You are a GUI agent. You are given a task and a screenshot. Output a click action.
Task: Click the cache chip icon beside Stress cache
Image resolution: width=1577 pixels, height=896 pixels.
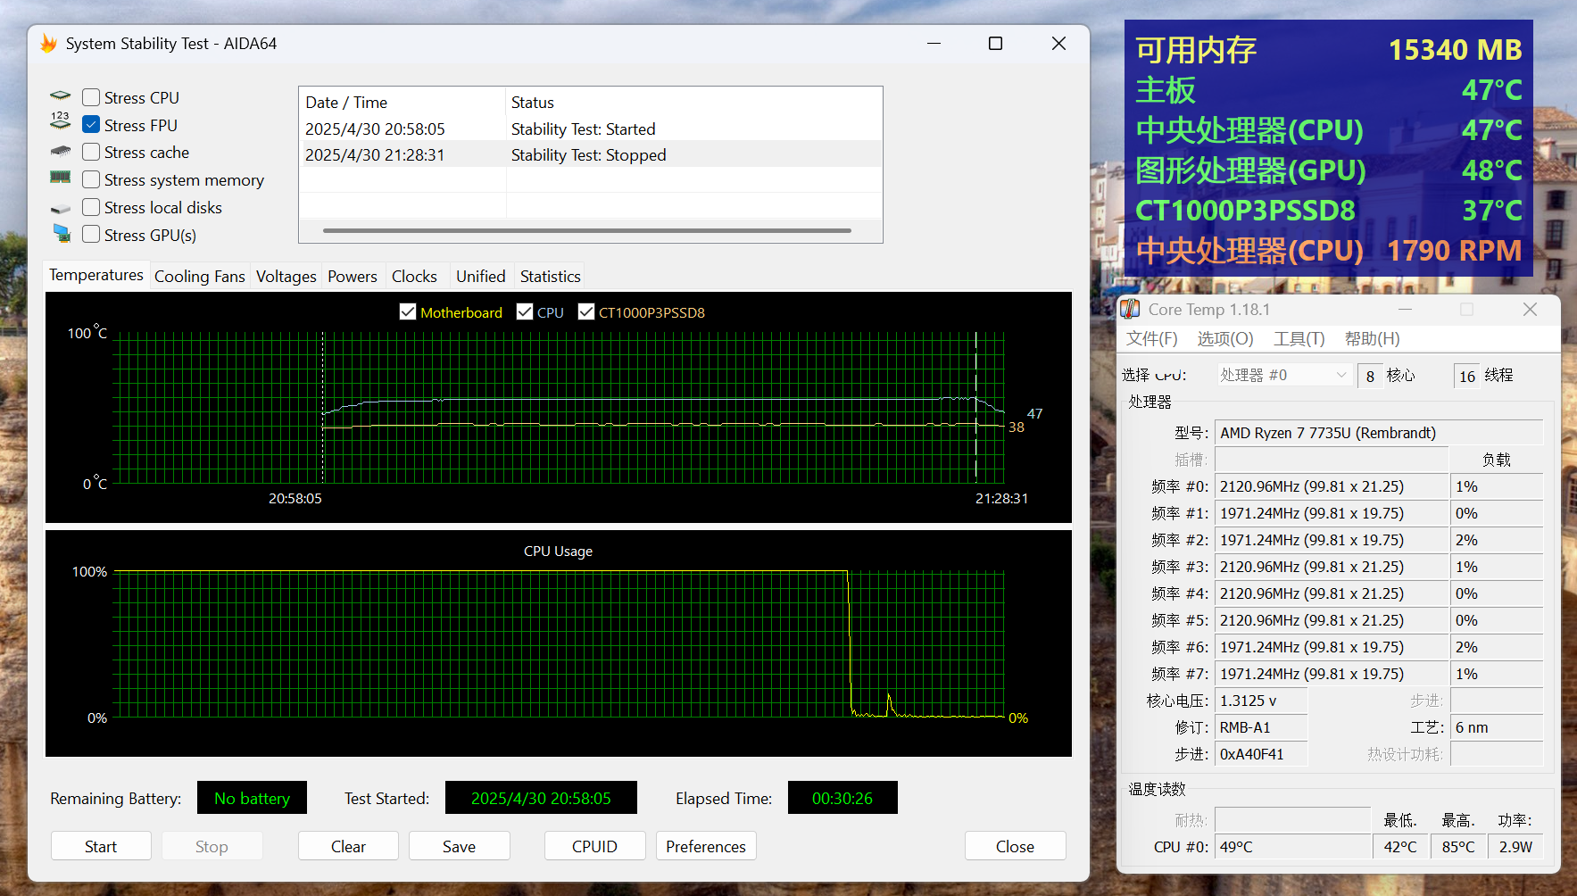coord(60,152)
